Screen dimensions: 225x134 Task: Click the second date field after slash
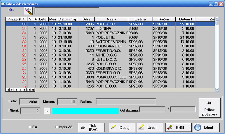tap(183, 109)
